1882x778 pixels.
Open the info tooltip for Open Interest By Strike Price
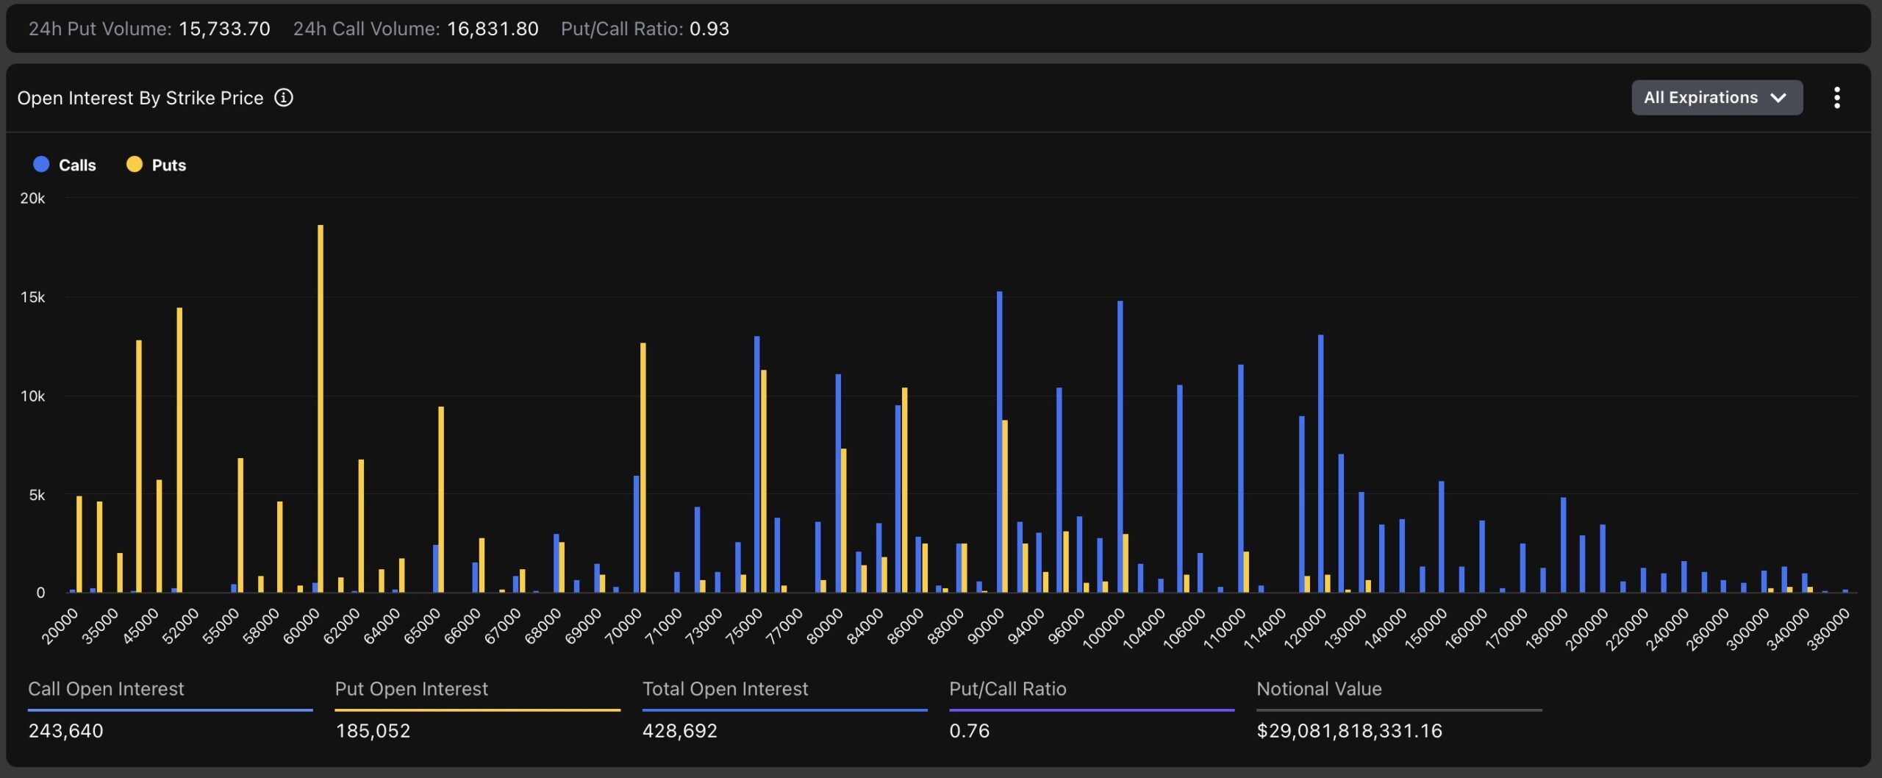click(285, 97)
